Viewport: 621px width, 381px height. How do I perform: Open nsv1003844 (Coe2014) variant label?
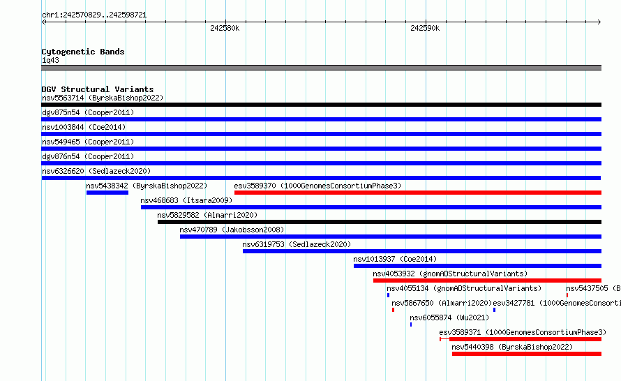click(x=84, y=127)
